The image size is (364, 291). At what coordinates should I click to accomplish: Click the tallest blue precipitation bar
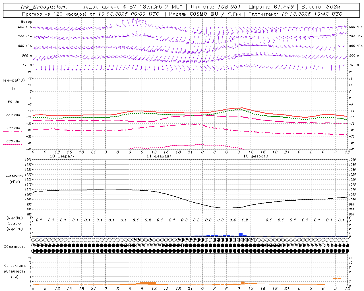pos(241,235)
